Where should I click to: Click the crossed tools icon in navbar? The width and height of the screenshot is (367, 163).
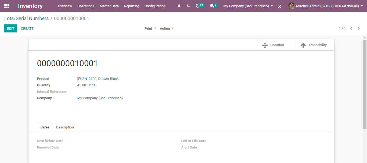[280, 6]
